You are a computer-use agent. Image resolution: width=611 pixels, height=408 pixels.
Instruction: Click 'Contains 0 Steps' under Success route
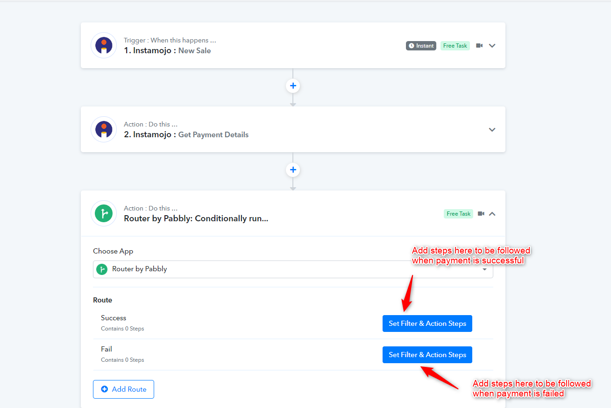122,329
